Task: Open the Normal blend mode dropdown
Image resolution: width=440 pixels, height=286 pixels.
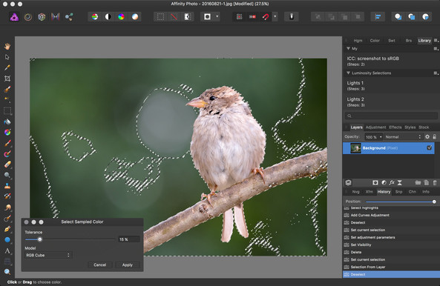Action: [x=403, y=136]
